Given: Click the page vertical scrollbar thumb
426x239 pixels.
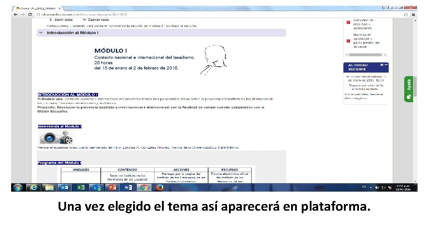Looking at the screenshot, I should [x=415, y=87].
